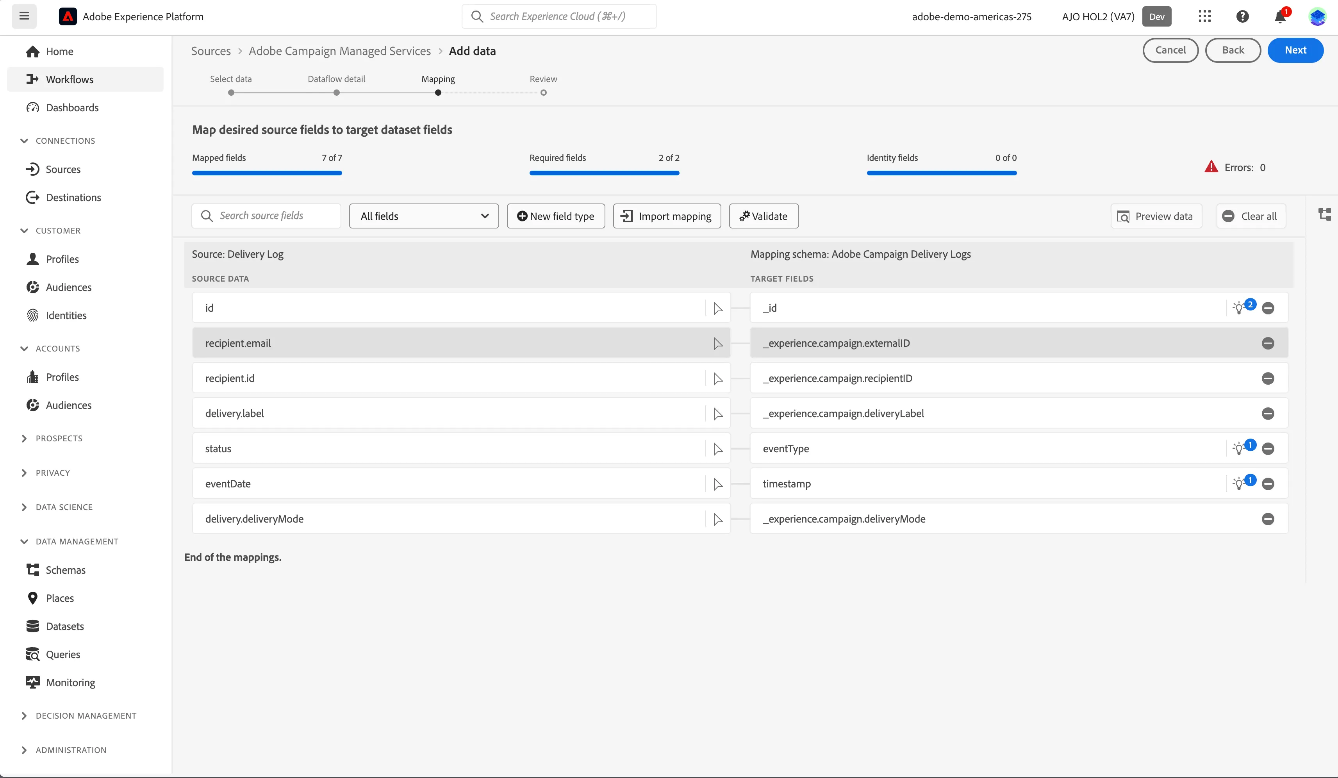Screen dimensions: 1338x778
Task: Expand the Data Science section
Action: coord(24,507)
